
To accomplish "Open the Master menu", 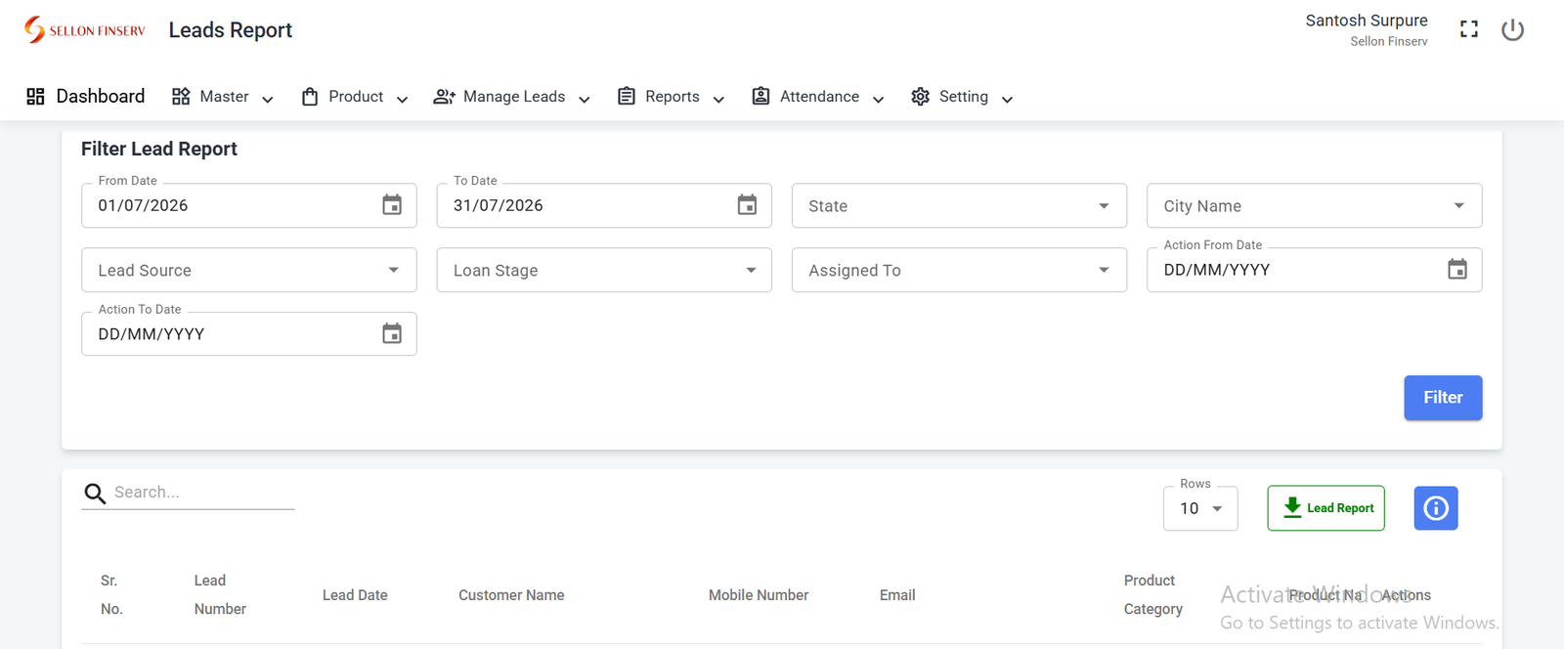I will coord(223,96).
